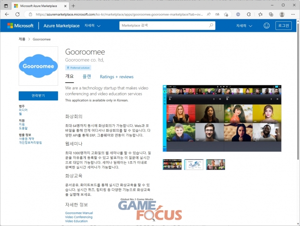Expand the left 자세히 dropdown
300x226 pixels.
click(x=92, y=25)
